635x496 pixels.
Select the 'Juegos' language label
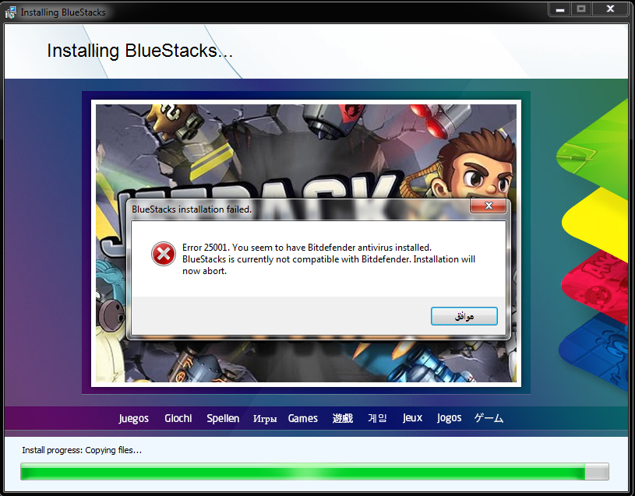click(x=133, y=418)
